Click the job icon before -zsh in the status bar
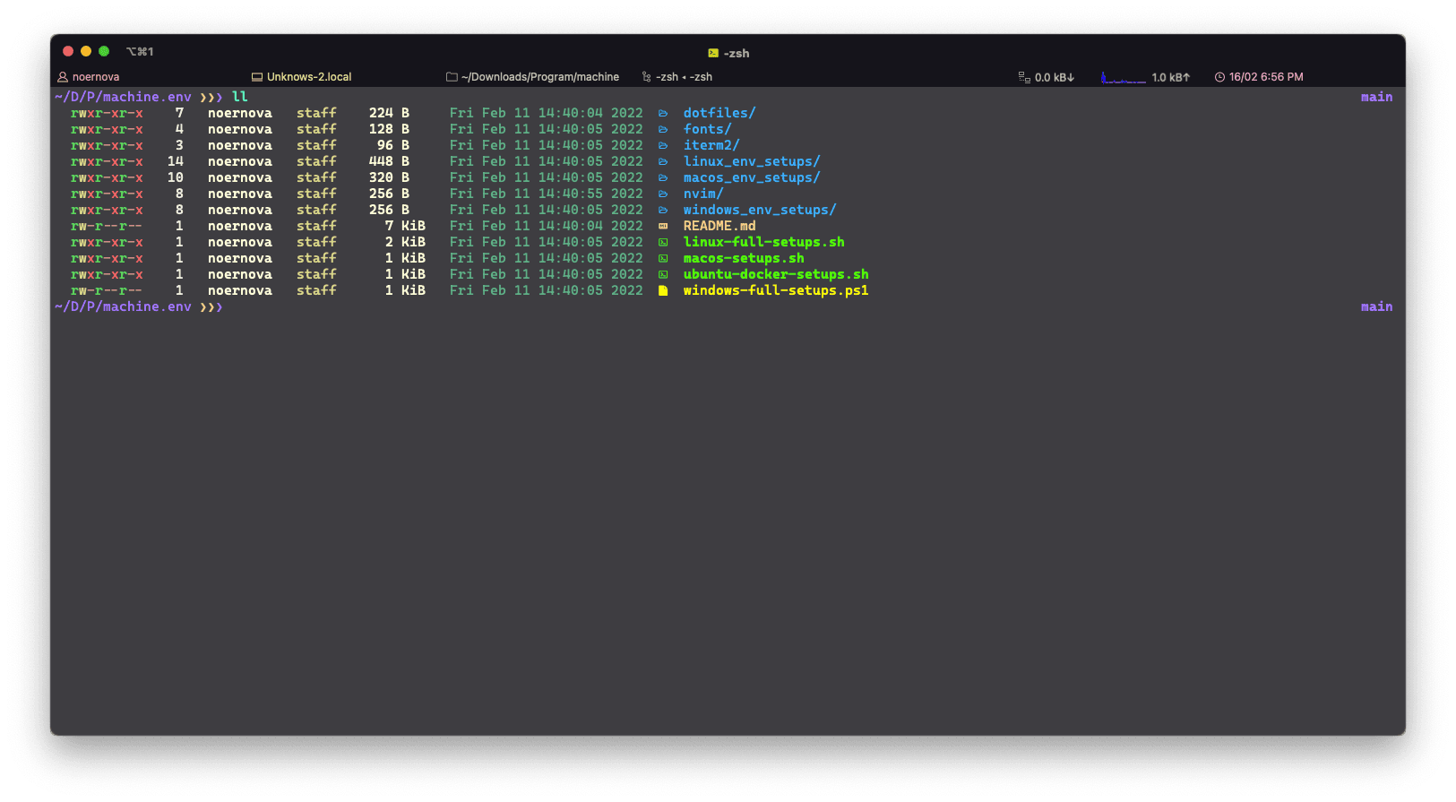The image size is (1456, 802). [x=646, y=77]
